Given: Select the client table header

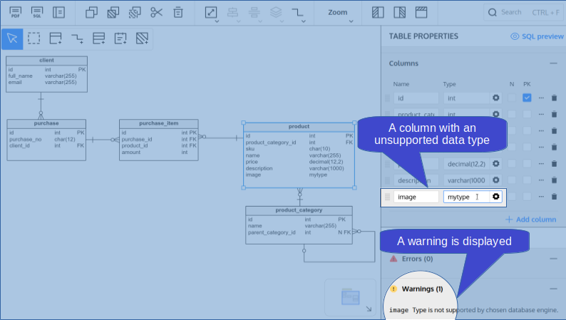Looking at the screenshot, I should coord(46,61).
